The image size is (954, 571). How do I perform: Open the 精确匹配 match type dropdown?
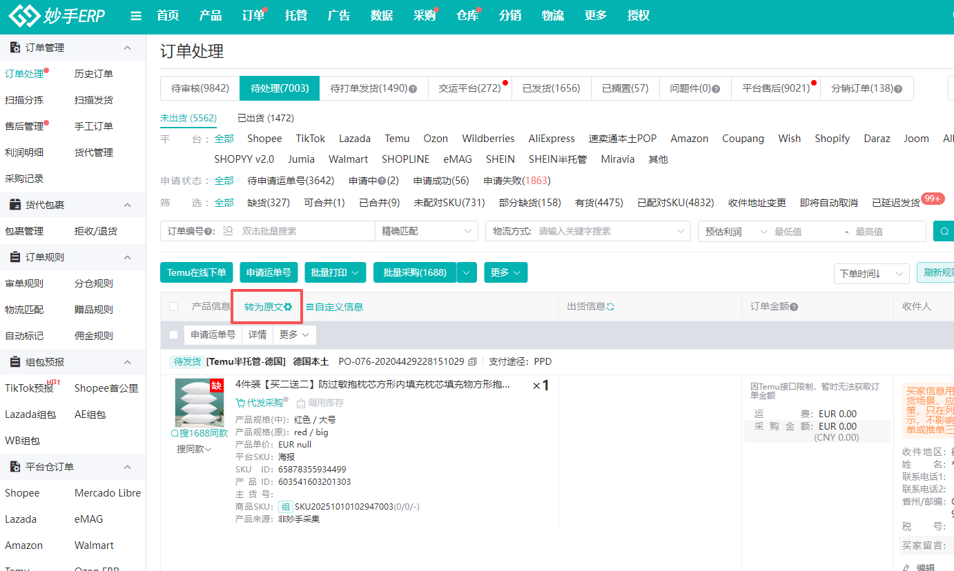coord(426,231)
